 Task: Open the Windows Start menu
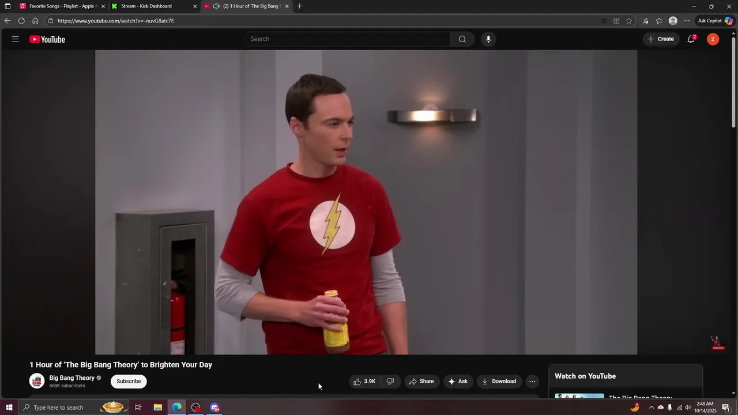pyautogui.click(x=9, y=408)
